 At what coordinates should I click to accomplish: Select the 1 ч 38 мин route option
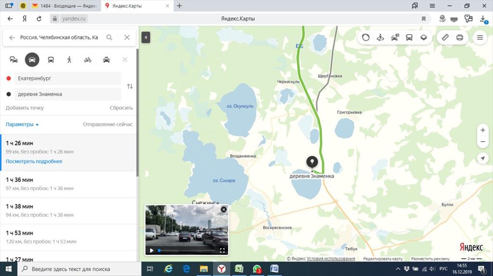click(x=68, y=211)
